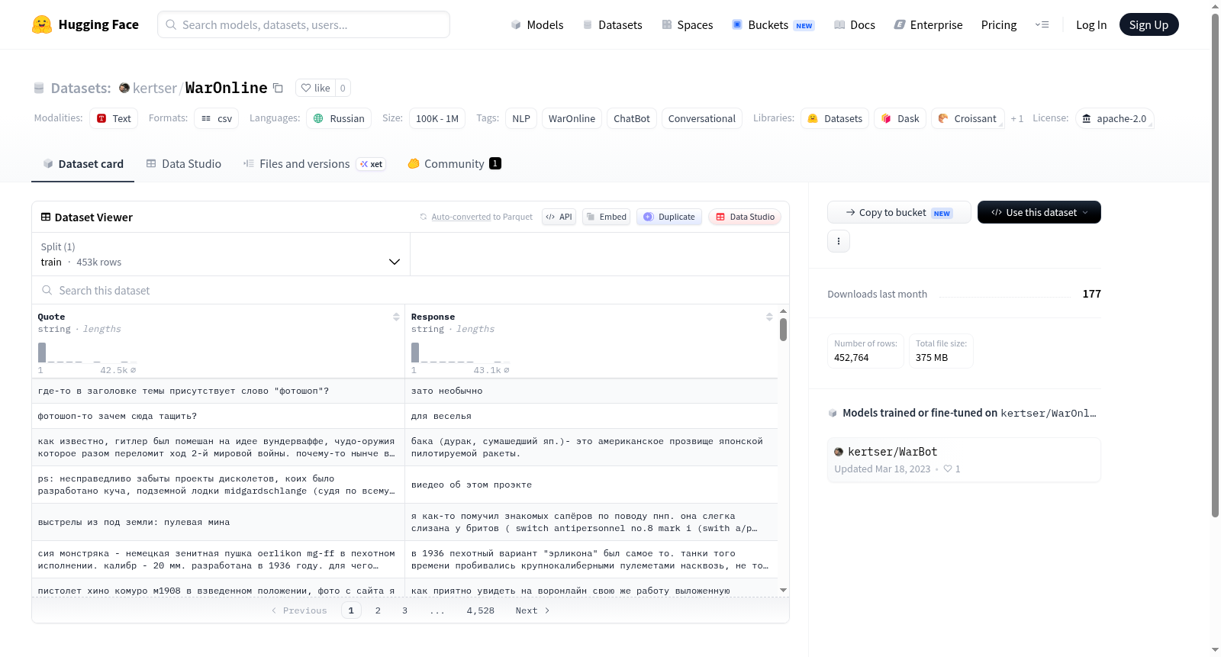Click the search magnifier in dataset viewer
The width and height of the screenshot is (1221, 657).
point(47,290)
